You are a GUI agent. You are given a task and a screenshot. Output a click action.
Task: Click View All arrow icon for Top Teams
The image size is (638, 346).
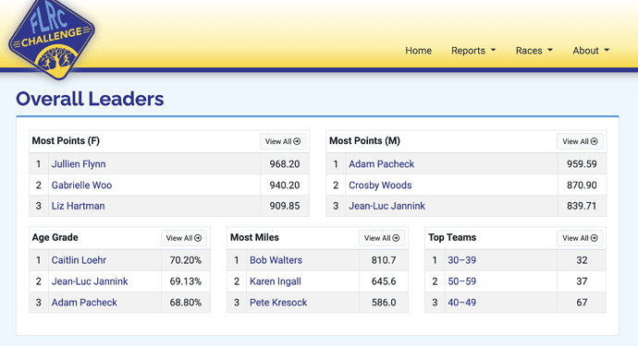(x=594, y=238)
